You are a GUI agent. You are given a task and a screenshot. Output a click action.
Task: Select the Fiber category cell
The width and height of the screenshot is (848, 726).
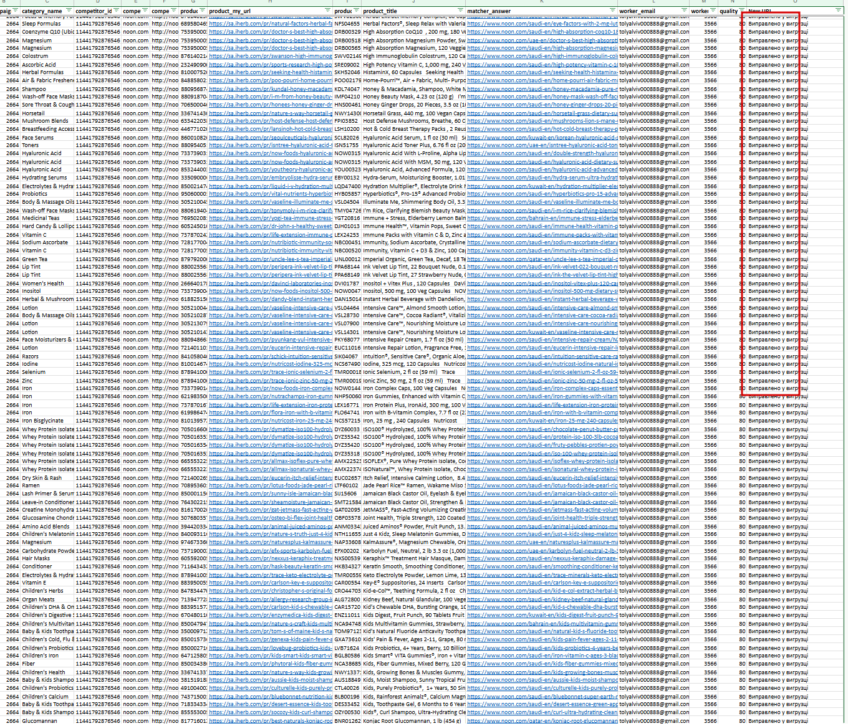47,664
